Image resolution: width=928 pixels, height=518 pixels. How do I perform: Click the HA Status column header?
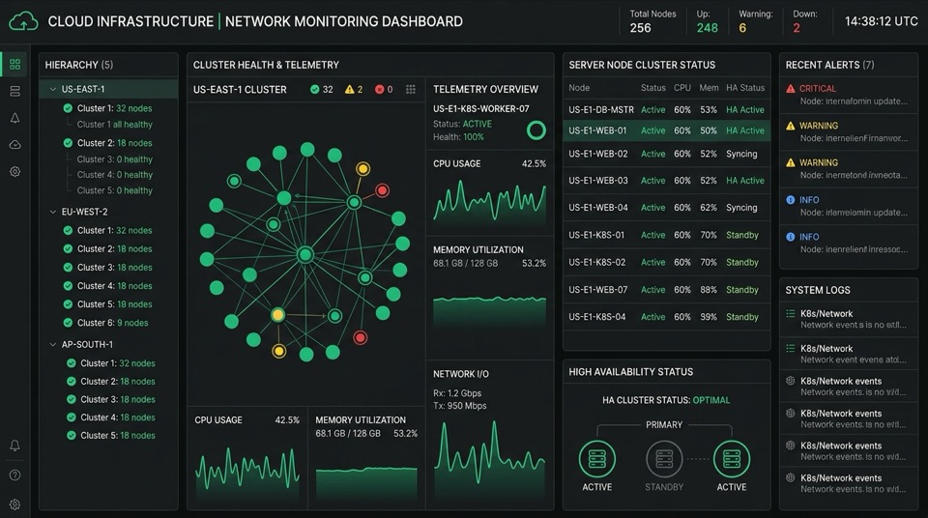(x=745, y=88)
